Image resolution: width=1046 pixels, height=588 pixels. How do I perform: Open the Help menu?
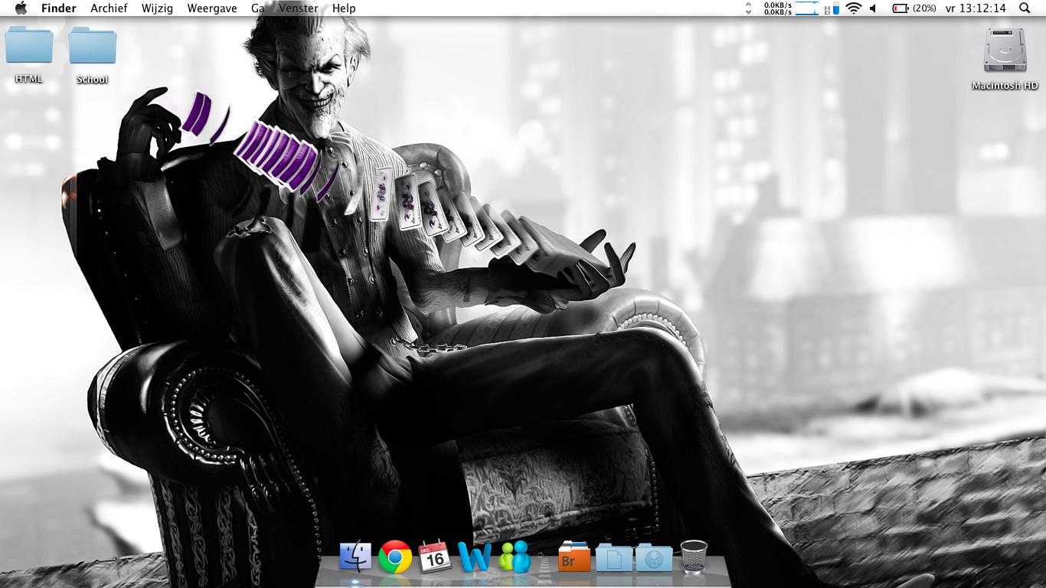pos(344,8)
